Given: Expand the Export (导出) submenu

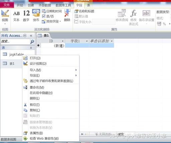Looking at the screenshot, I should (51, 76).
